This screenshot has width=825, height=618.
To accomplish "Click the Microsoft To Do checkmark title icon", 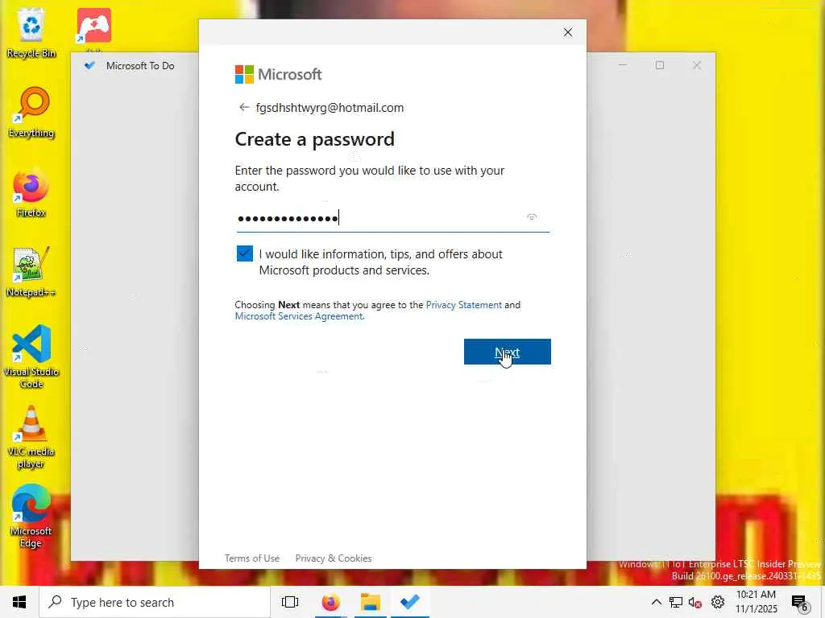I will coord(89,66).
